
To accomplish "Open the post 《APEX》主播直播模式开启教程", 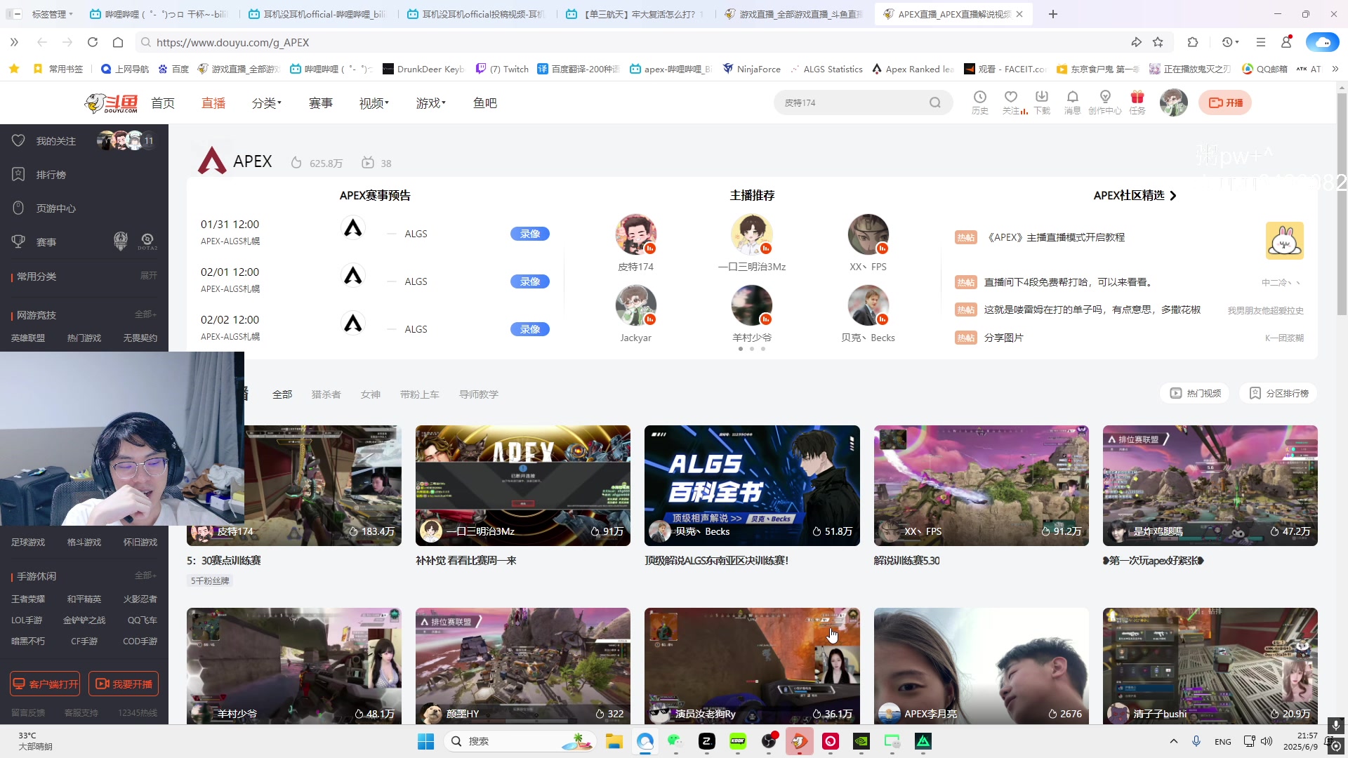I will 1055,237.
